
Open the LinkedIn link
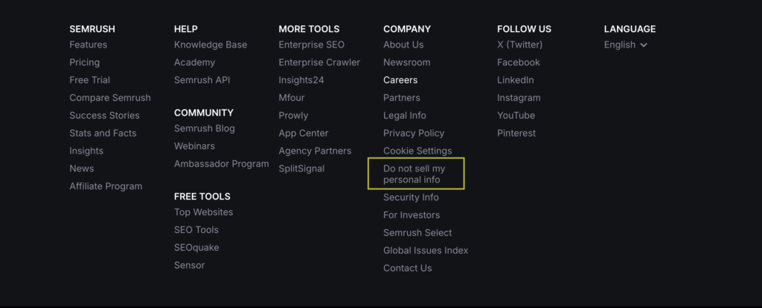point(515,80)
